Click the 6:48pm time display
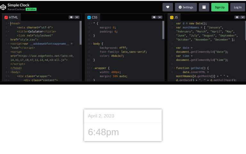The width and height of the screenshot is (246, 154). 103,132
